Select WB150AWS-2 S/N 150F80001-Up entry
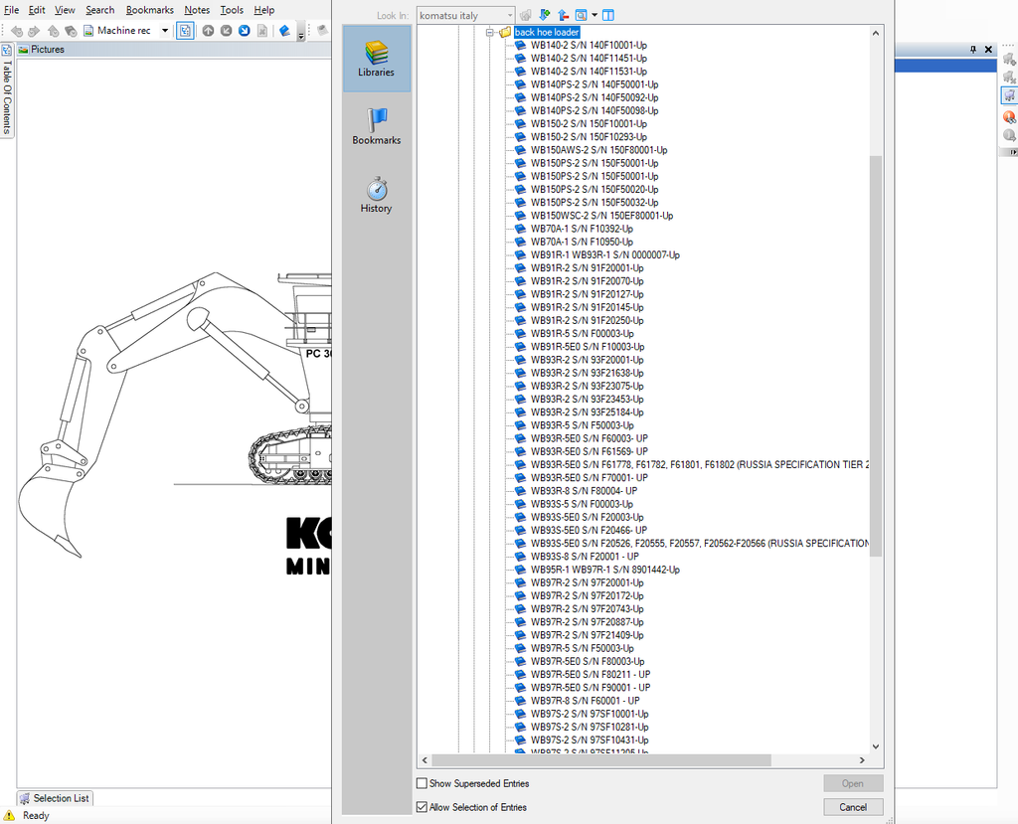 [x=598, y=150]
